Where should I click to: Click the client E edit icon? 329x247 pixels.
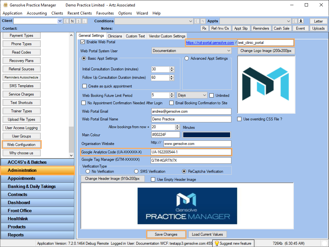tap(66, 21)
